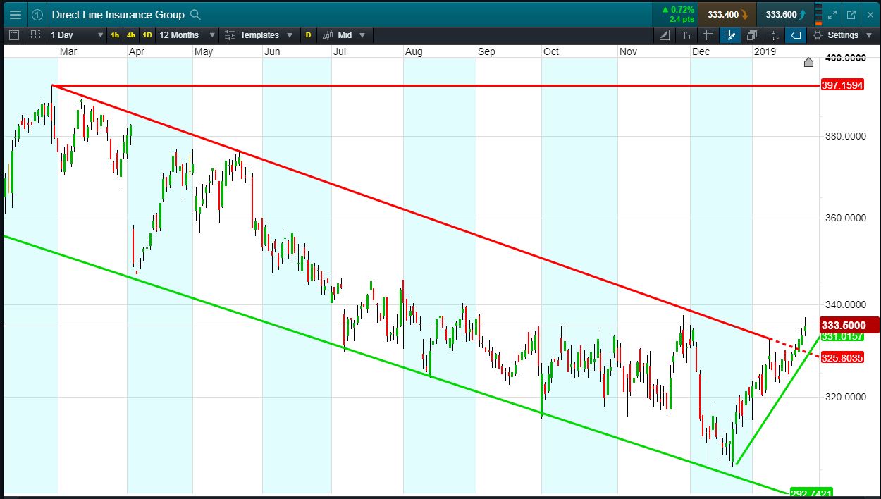The width and height of the screenshot is (881, 499).
Task: Pop out chart into new window
Action: click(x=851, y=14)
